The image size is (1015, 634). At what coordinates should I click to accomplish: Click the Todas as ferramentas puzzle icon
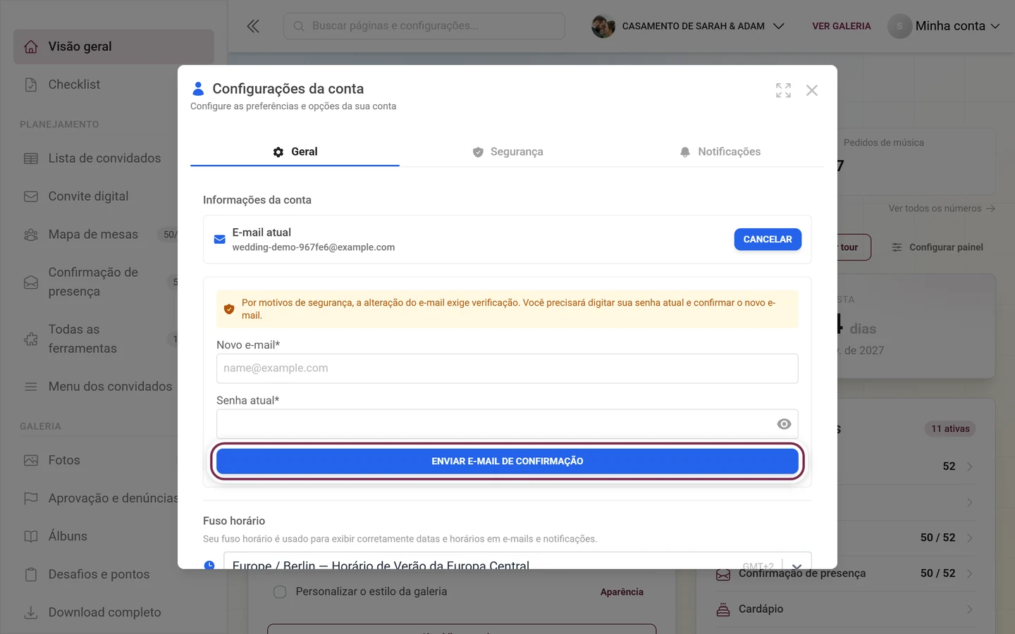click(x=31, y=339)
